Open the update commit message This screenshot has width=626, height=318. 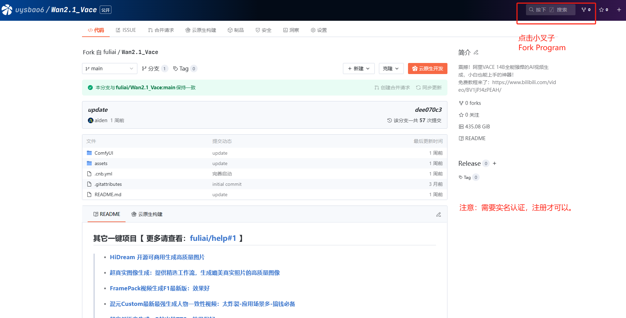(x=98, y=110)
